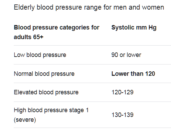Click the word 'Low' in first row
This screenshot has height=130, width=171.
point(19,55)
